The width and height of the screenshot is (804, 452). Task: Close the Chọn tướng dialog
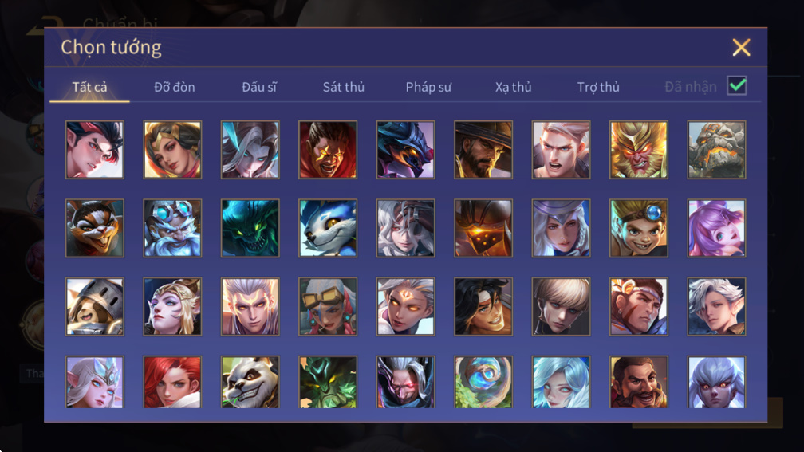tap(741, 47)
